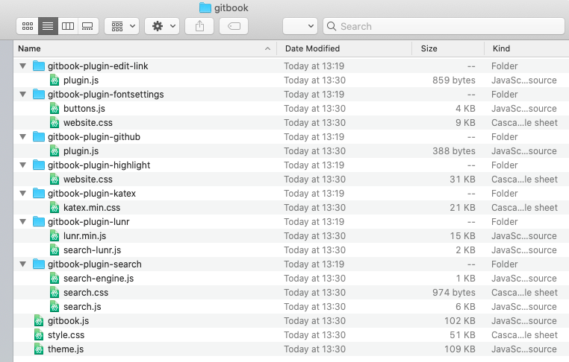This screenshot has height=362, width=569.
Task: Select the gitbook-plugin-katex folder name
Action: coord(91,194)
